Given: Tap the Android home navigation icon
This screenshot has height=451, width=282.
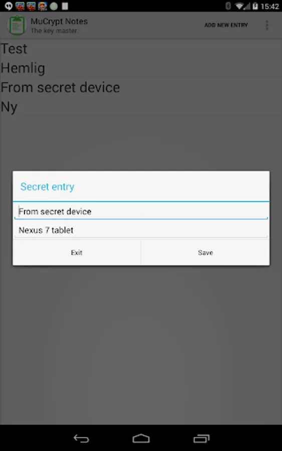Looking at the screenshot, I should point(141,438).
